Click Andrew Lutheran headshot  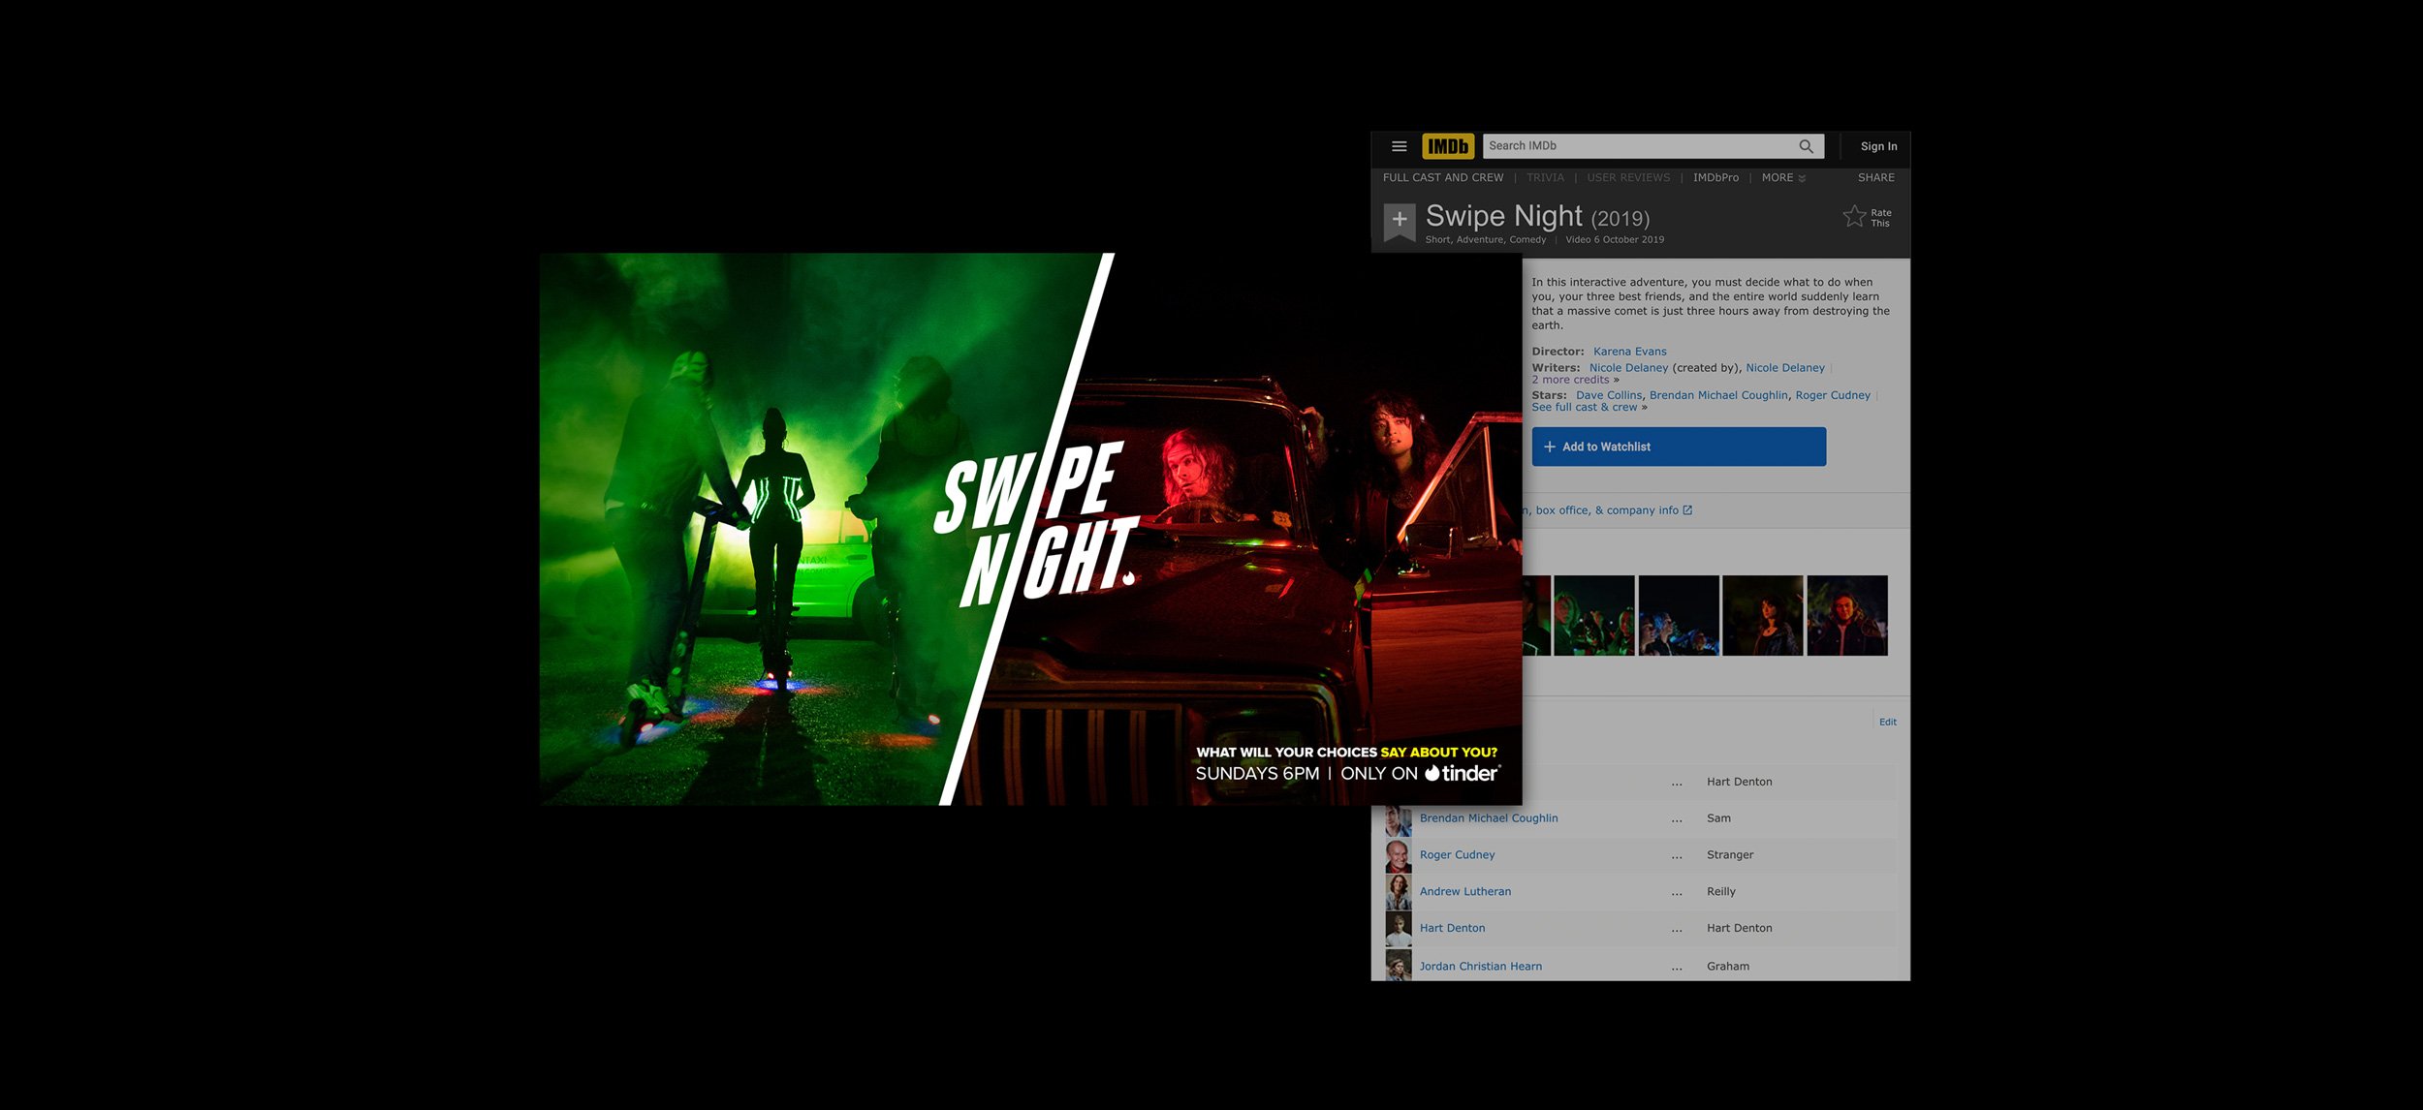[x=1398, y=893]
